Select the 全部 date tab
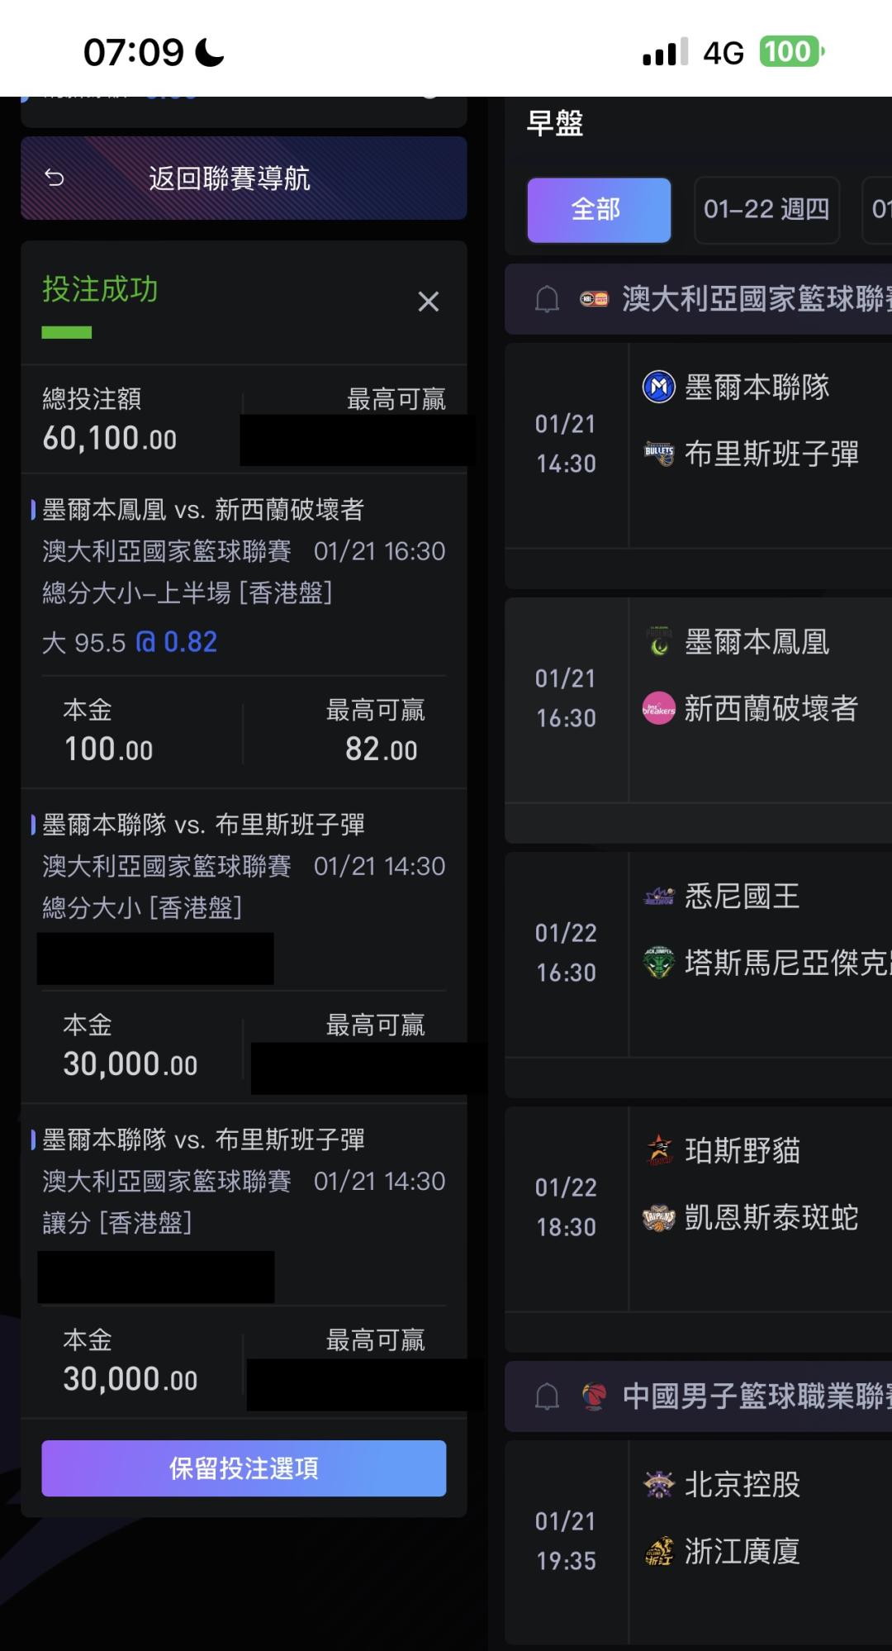Screen dimensions: 892x1651 tap(599, 210)
